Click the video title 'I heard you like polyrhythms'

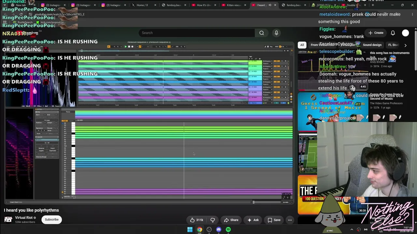click(32, 210)
